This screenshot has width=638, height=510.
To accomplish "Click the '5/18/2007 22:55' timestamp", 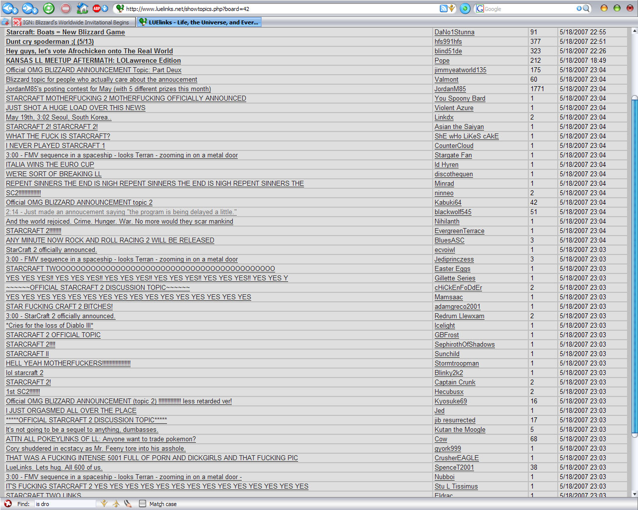I will 583,32.
